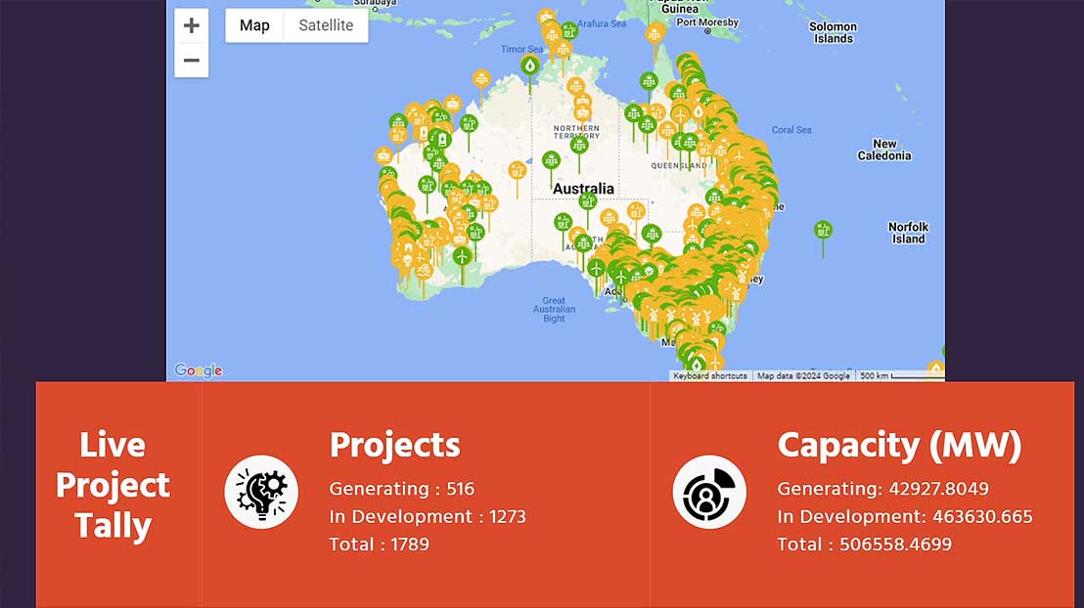Open the green solar marker below Northern Territory label
Image resolution: width=1084 pixels, height=608 pixels.
(x=579, y=145)
